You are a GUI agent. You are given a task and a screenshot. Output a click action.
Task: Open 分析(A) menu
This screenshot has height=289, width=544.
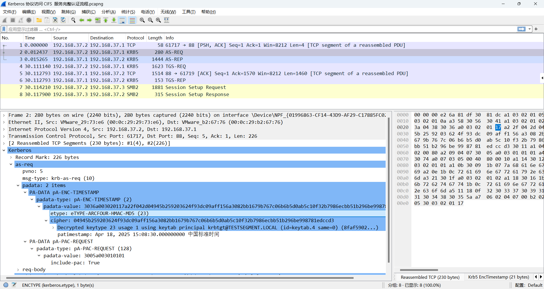click(109, 12)
